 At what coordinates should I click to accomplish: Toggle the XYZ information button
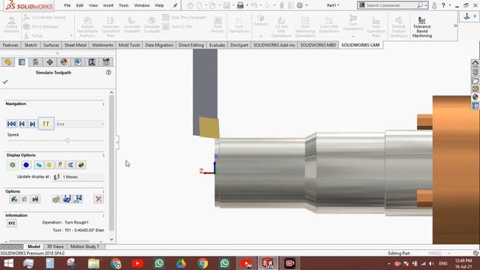pos(12,223)
